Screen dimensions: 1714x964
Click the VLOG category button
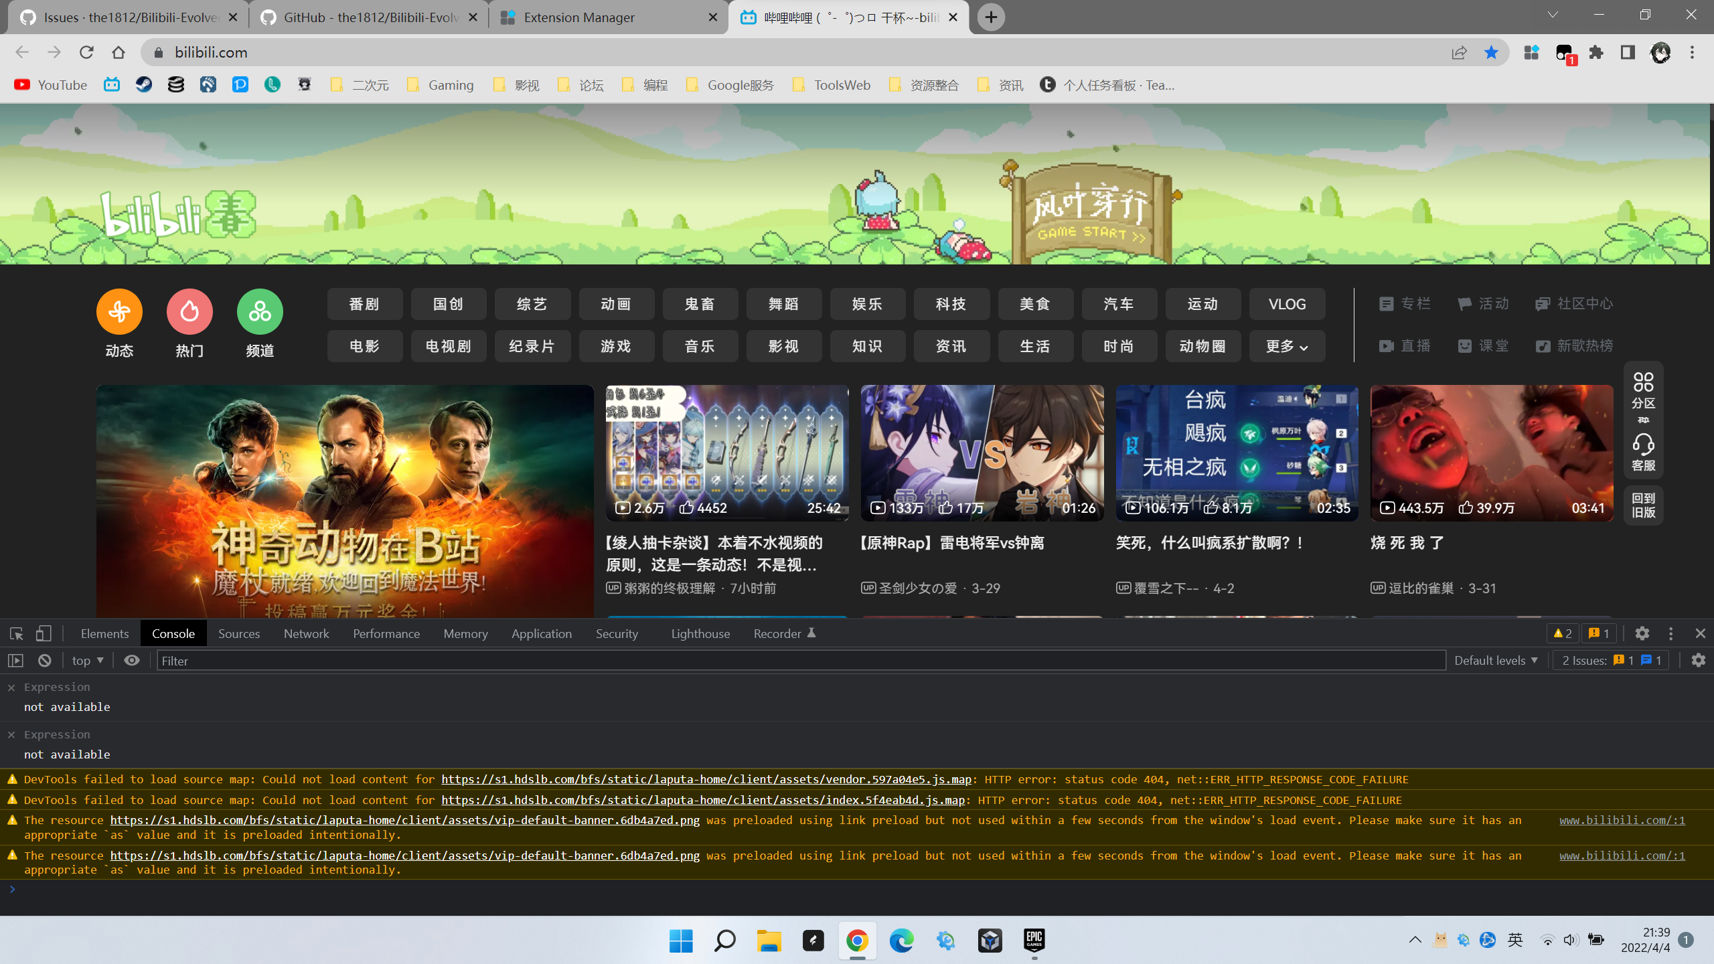point(1286,303)
